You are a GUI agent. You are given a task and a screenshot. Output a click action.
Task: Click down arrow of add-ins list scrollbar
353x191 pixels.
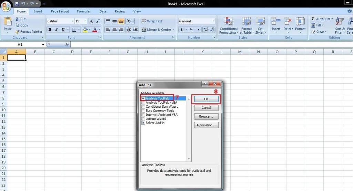click(189, 159)
